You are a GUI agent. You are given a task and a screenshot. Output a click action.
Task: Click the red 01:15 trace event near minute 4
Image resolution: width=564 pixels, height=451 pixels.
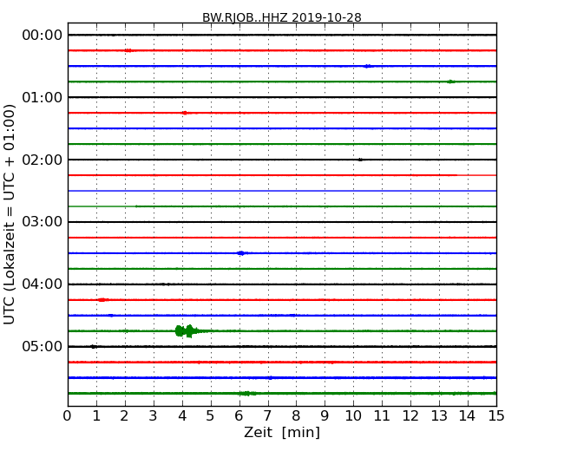click(184, 113)
